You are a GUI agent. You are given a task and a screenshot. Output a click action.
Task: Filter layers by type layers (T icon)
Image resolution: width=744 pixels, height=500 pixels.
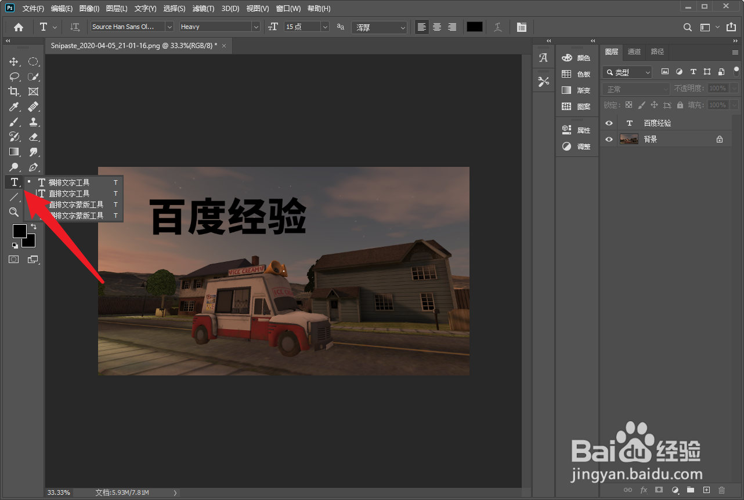click(693, 72)
